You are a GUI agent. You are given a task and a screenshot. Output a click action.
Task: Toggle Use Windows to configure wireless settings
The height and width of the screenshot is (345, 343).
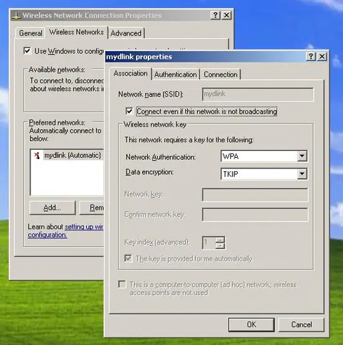(27, 51)
